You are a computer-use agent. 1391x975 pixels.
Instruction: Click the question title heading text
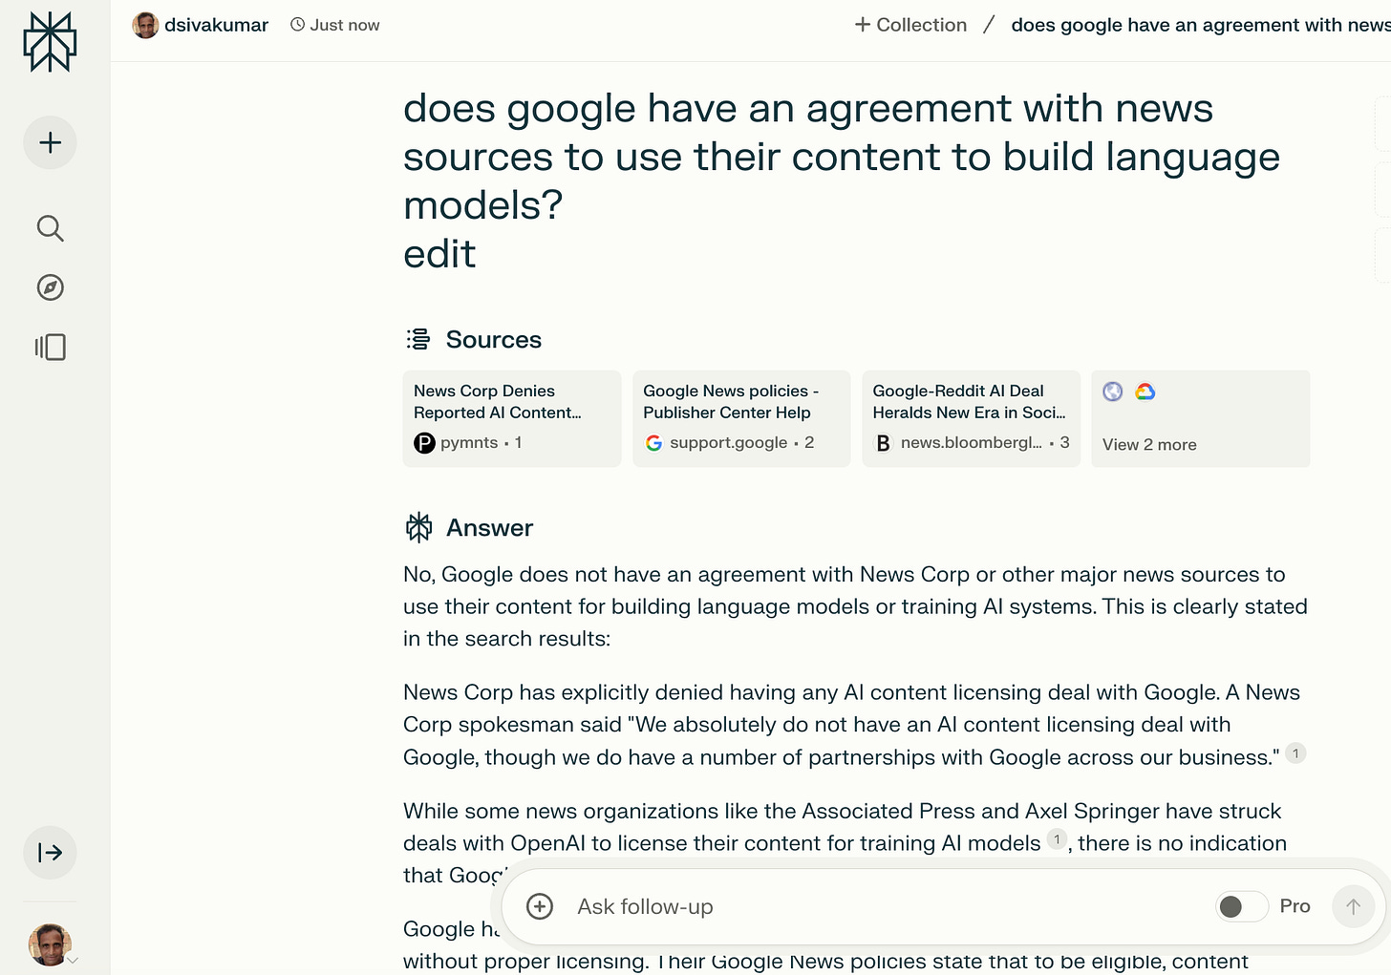coord(842,157)
